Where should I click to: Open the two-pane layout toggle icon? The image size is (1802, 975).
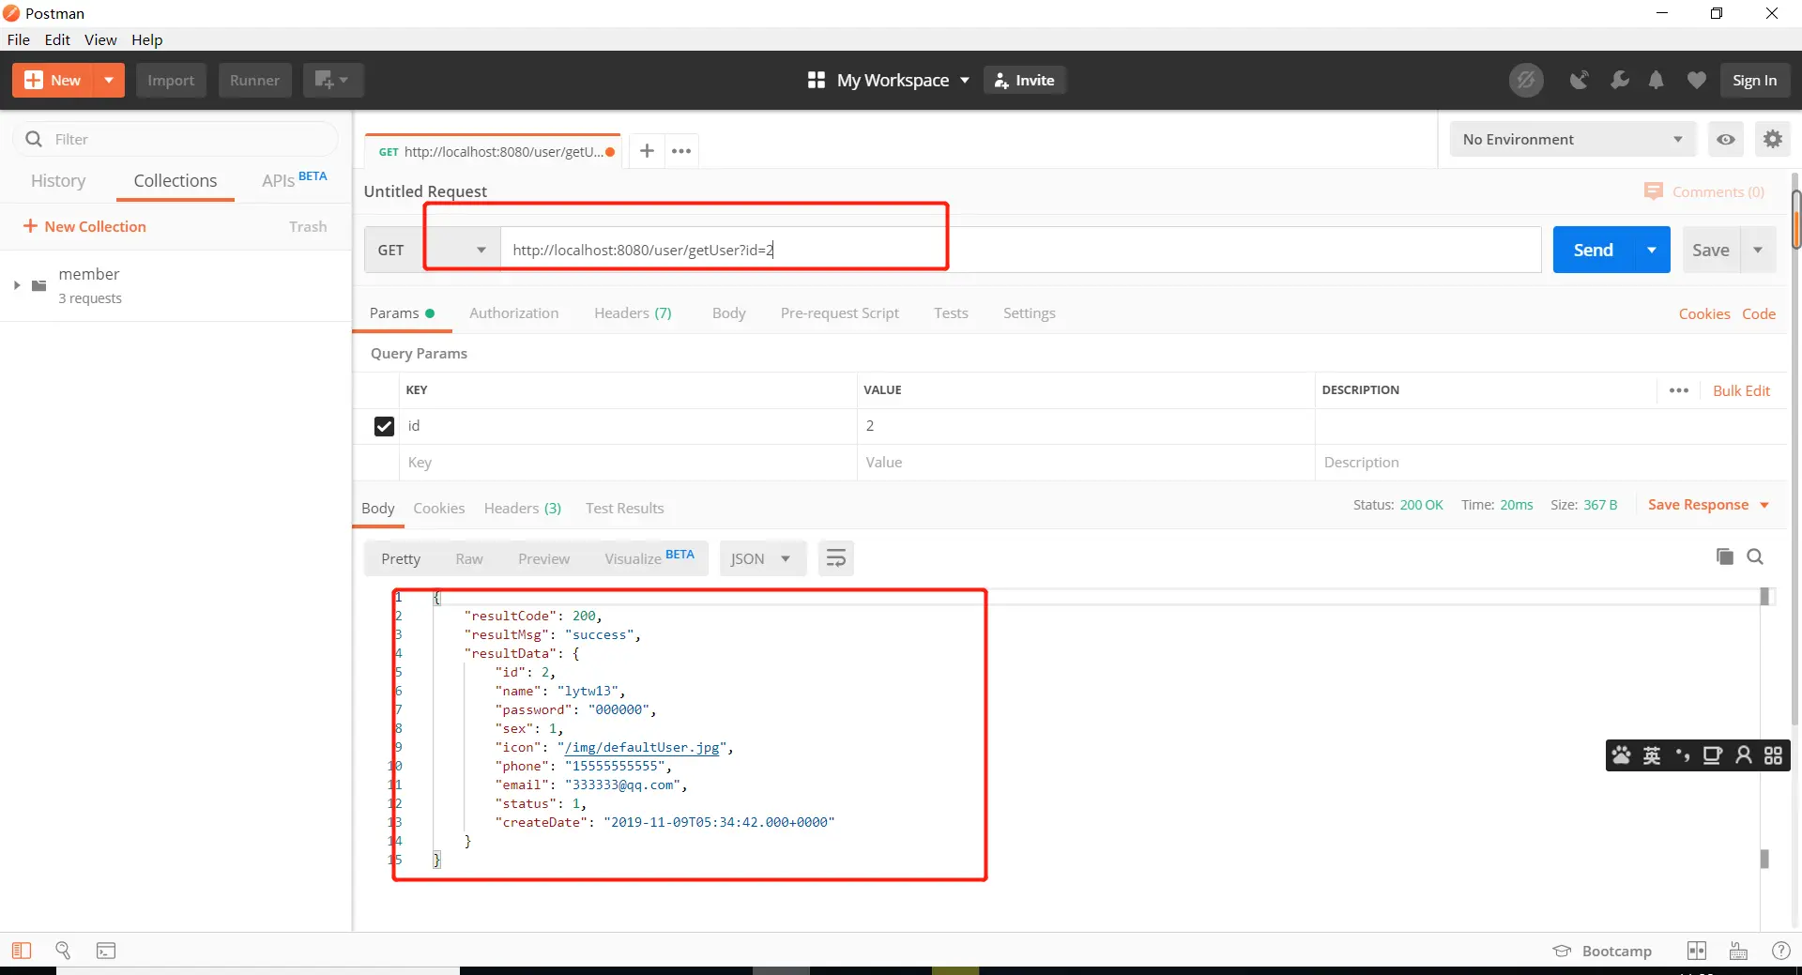[1697, 951]
